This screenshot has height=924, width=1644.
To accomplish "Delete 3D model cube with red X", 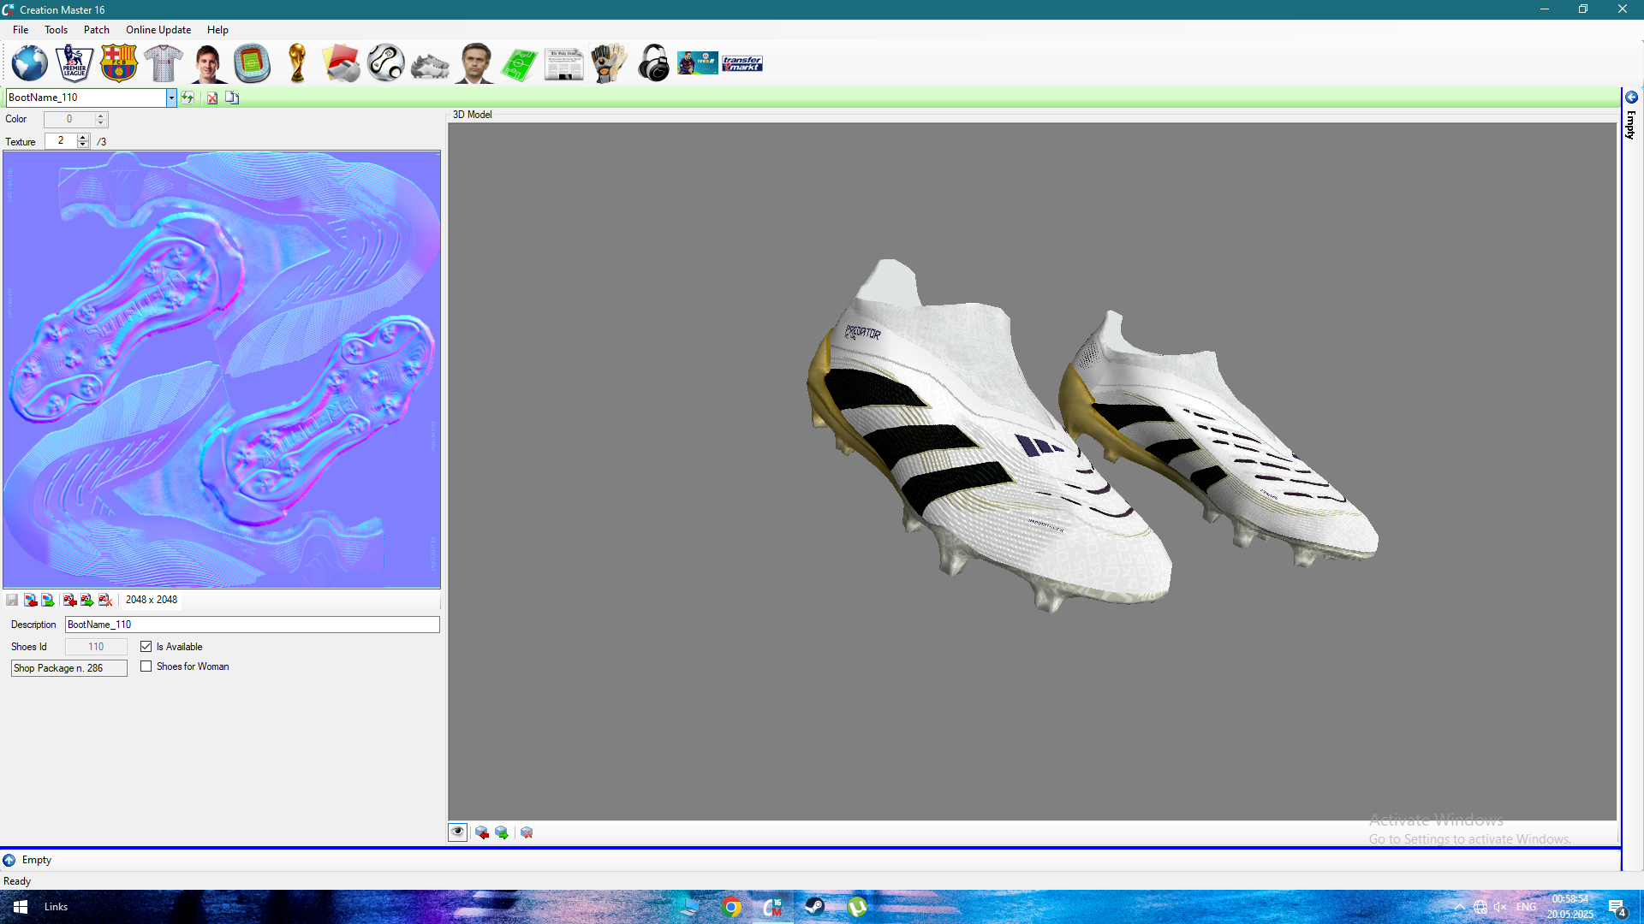I will coord(527,832).
